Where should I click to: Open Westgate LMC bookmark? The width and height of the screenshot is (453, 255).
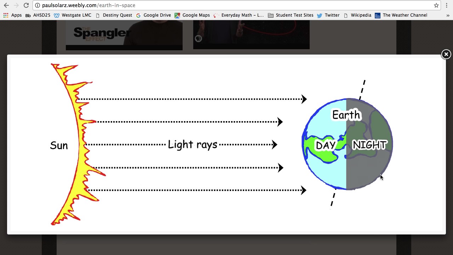(73, 15)
